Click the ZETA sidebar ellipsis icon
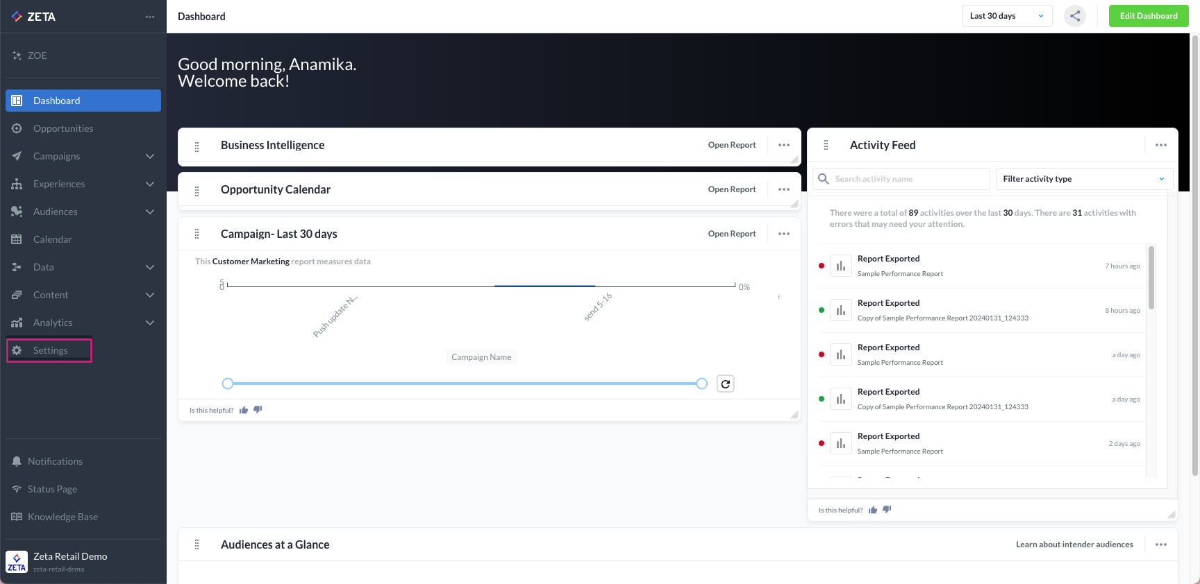Viewport: 1200px width, 584px height. tap(150, 17)
